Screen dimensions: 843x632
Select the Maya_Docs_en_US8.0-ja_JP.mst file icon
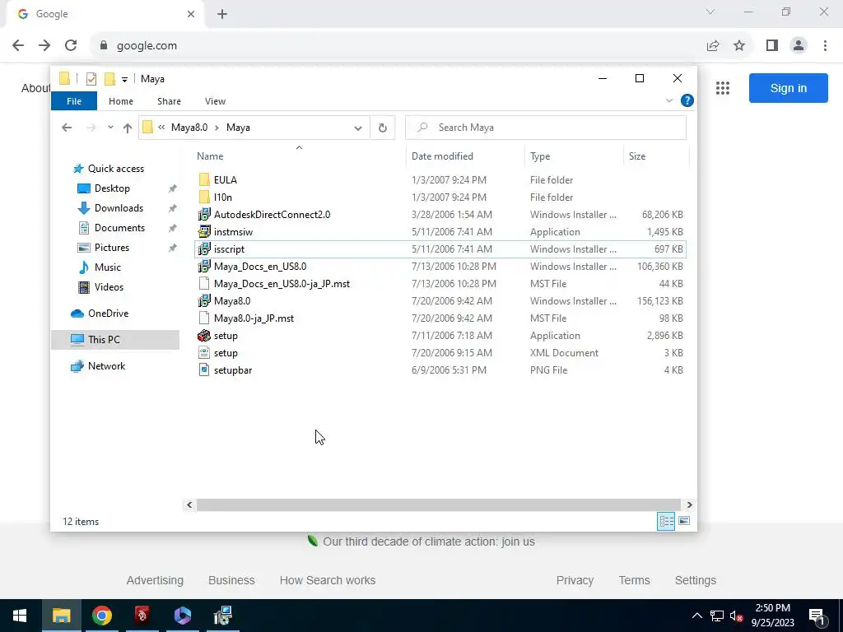pyautogui.click(x=204, y=283)
